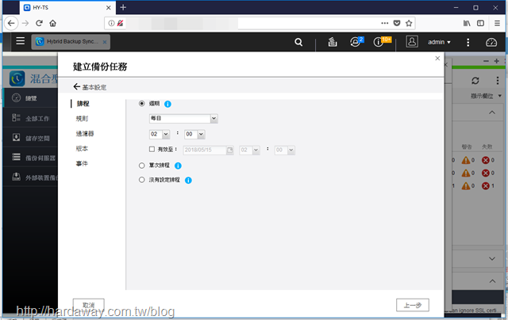Open background tasks stack icon
The image size is (508, 320).
pos(333,42)
